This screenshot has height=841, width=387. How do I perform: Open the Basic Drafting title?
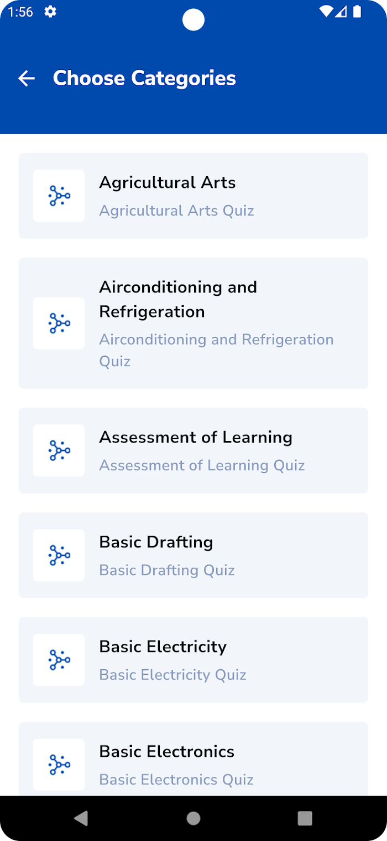coord(156,542)
